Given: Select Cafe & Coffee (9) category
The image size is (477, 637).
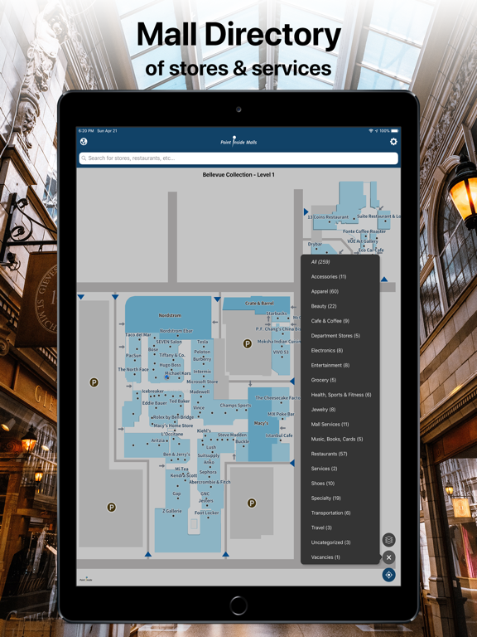Looking at the screenshot, I should 330,321.
